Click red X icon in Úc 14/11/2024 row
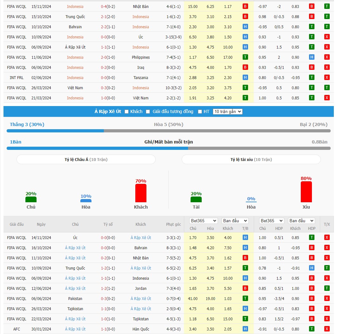The image size is (337, 334). 327,237
